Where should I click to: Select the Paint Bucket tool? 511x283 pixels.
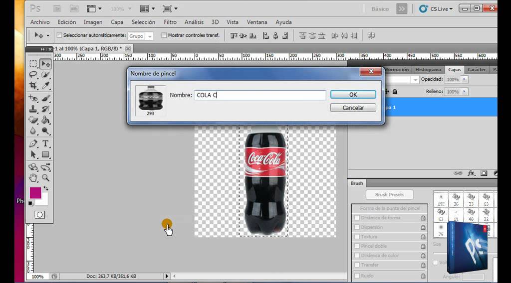point(45,120)
